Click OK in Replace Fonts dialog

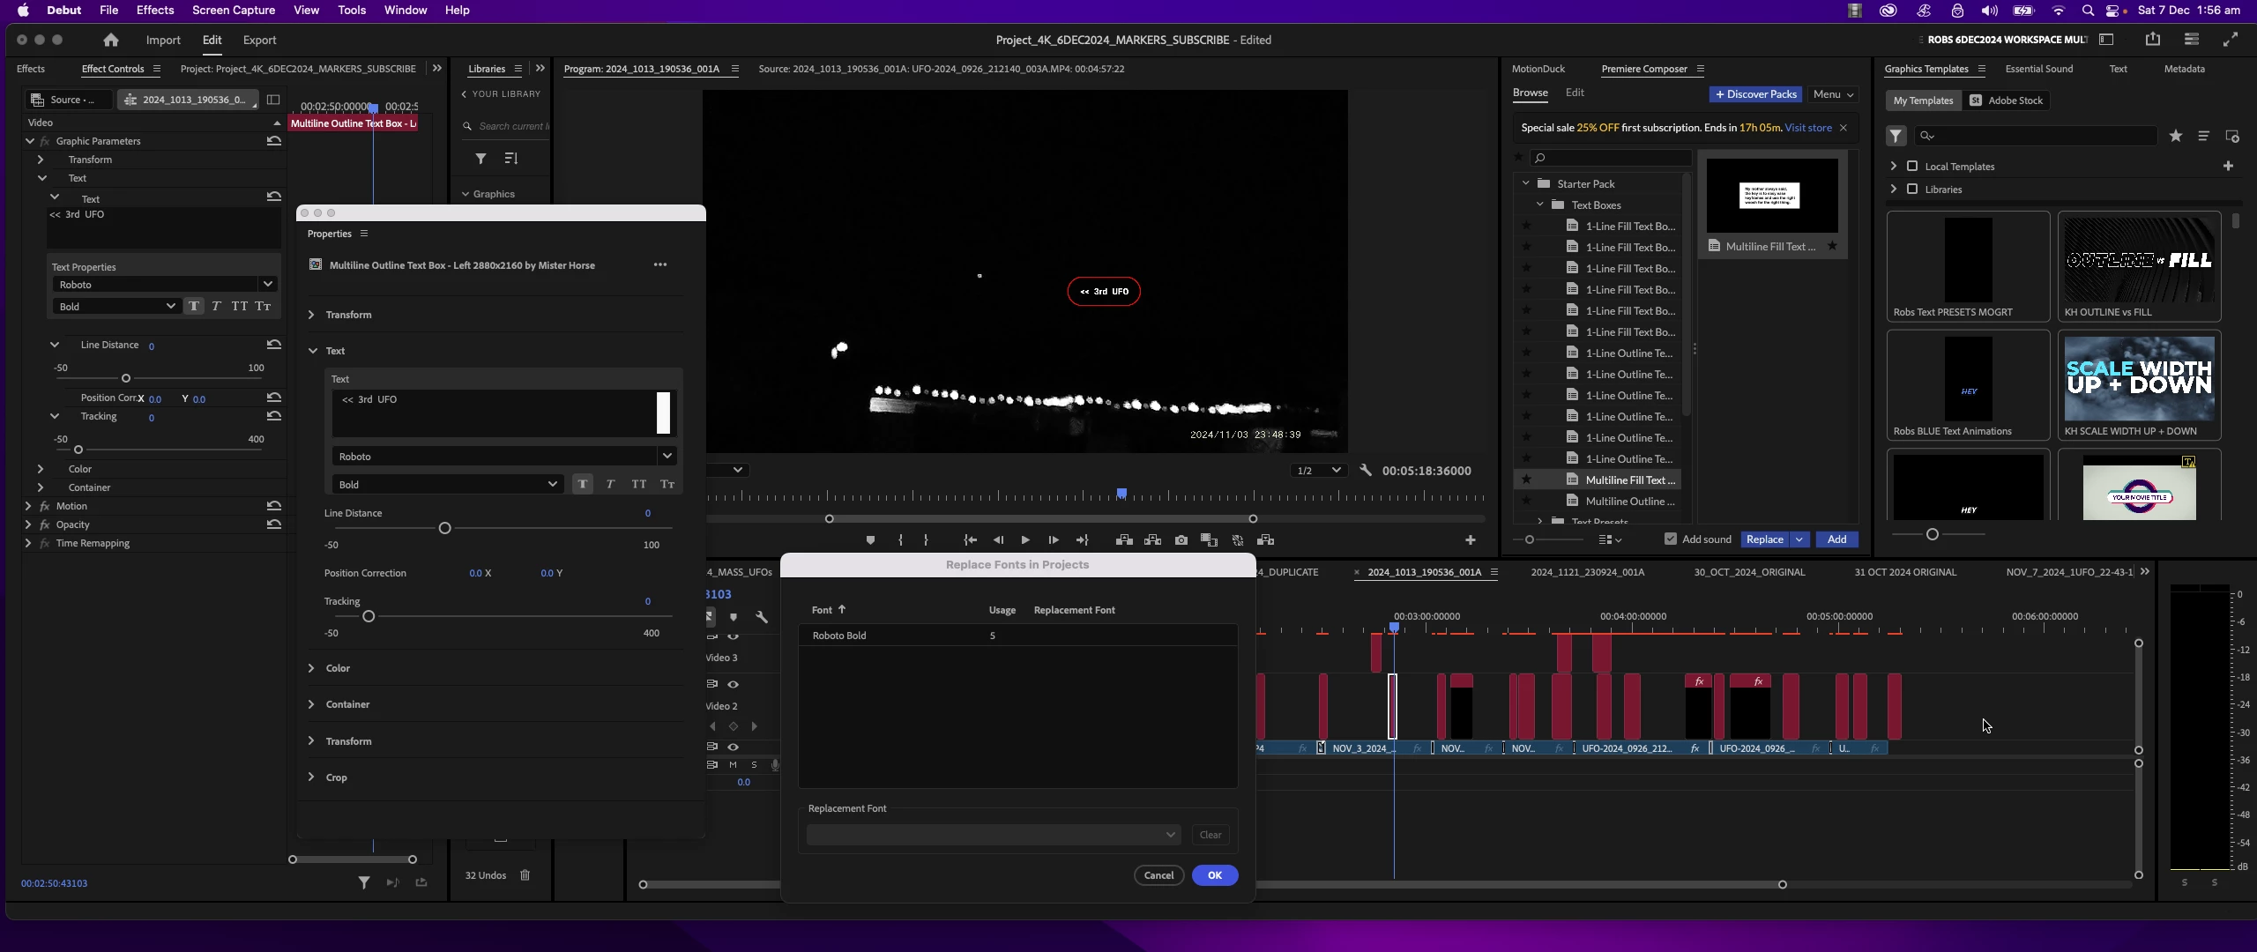click(x=1214, y=875)
